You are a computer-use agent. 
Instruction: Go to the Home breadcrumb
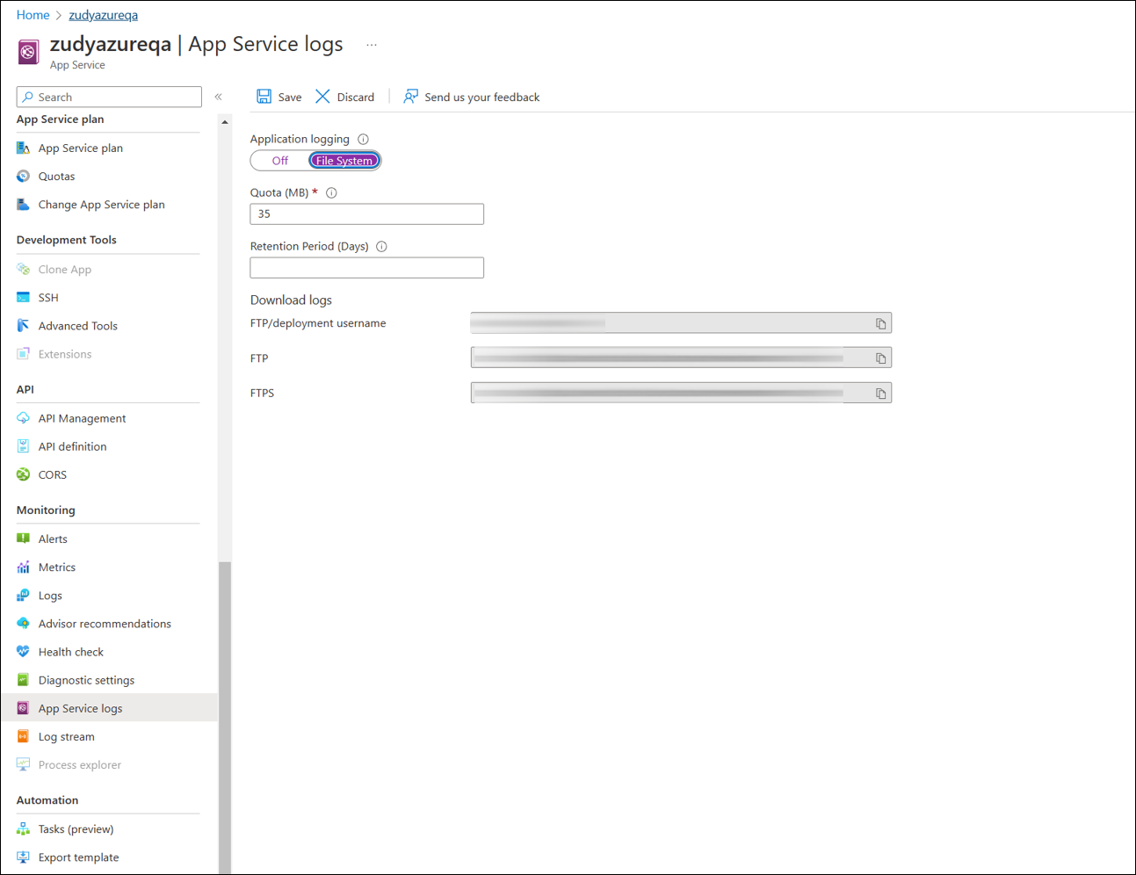(33, 15)
